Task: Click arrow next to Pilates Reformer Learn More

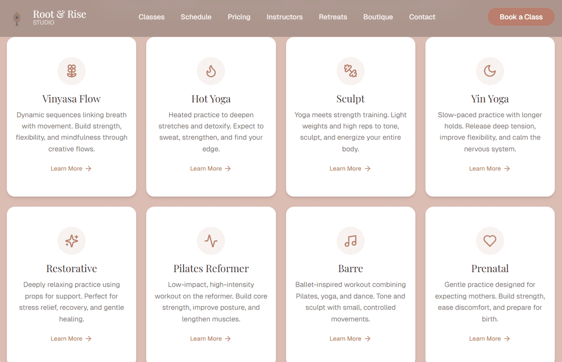Action: 228,339
